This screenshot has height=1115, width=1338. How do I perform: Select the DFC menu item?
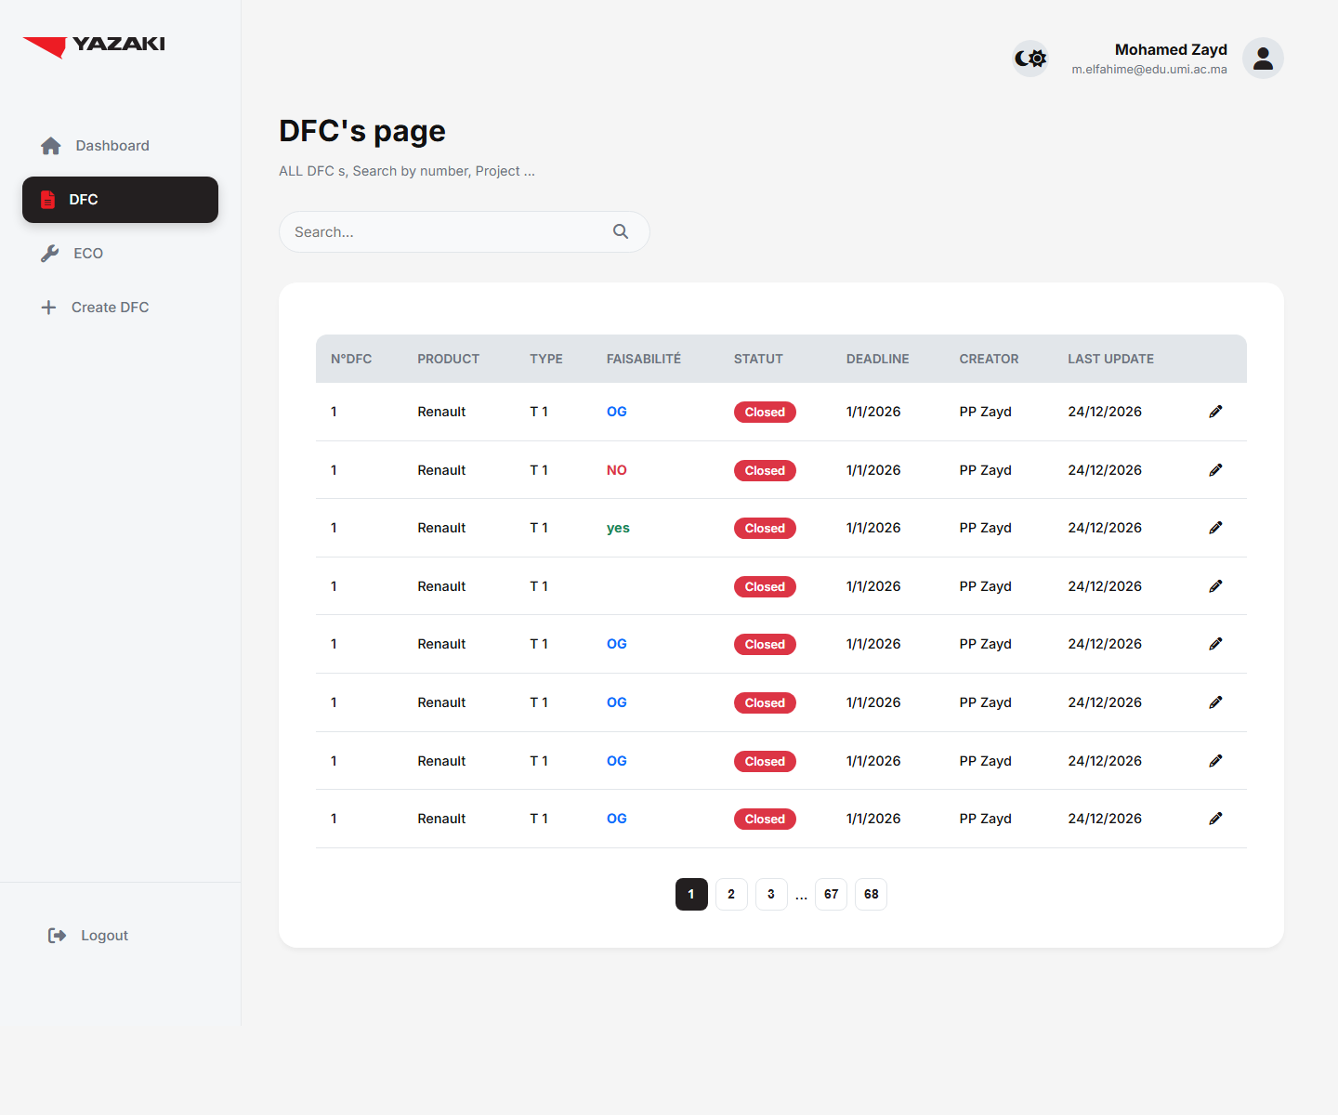click(120, 200)
